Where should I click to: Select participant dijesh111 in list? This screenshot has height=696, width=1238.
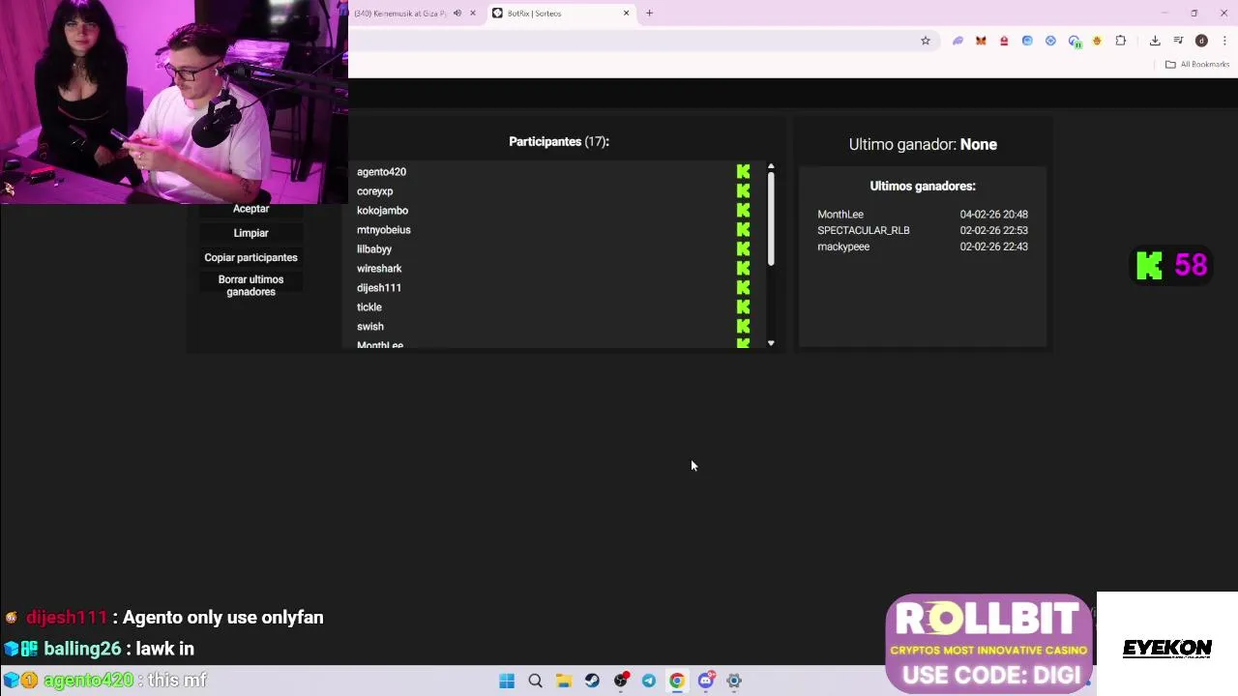point(378,288)
